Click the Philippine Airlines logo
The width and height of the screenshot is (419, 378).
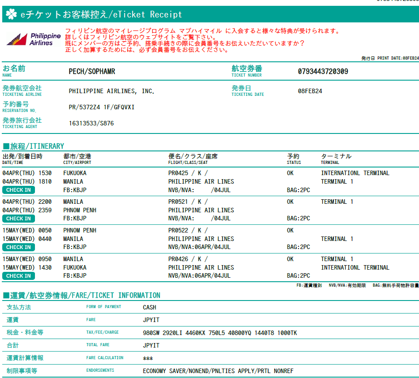pyautogui.click(x=34, y=39)
